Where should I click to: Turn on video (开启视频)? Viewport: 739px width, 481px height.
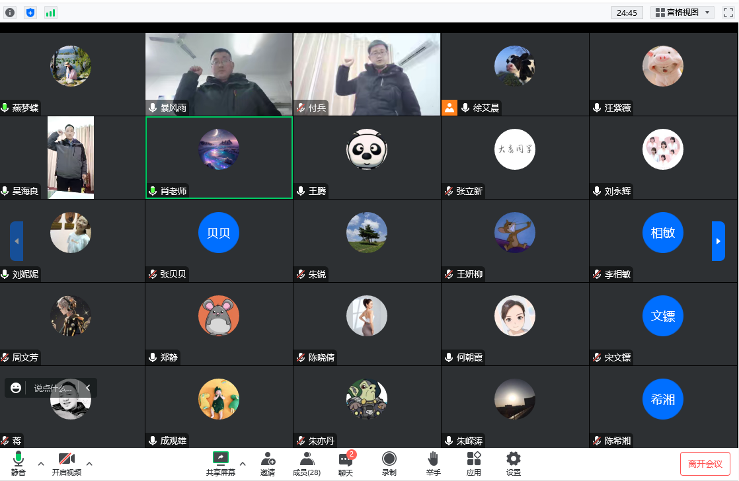tap(66, 463)
